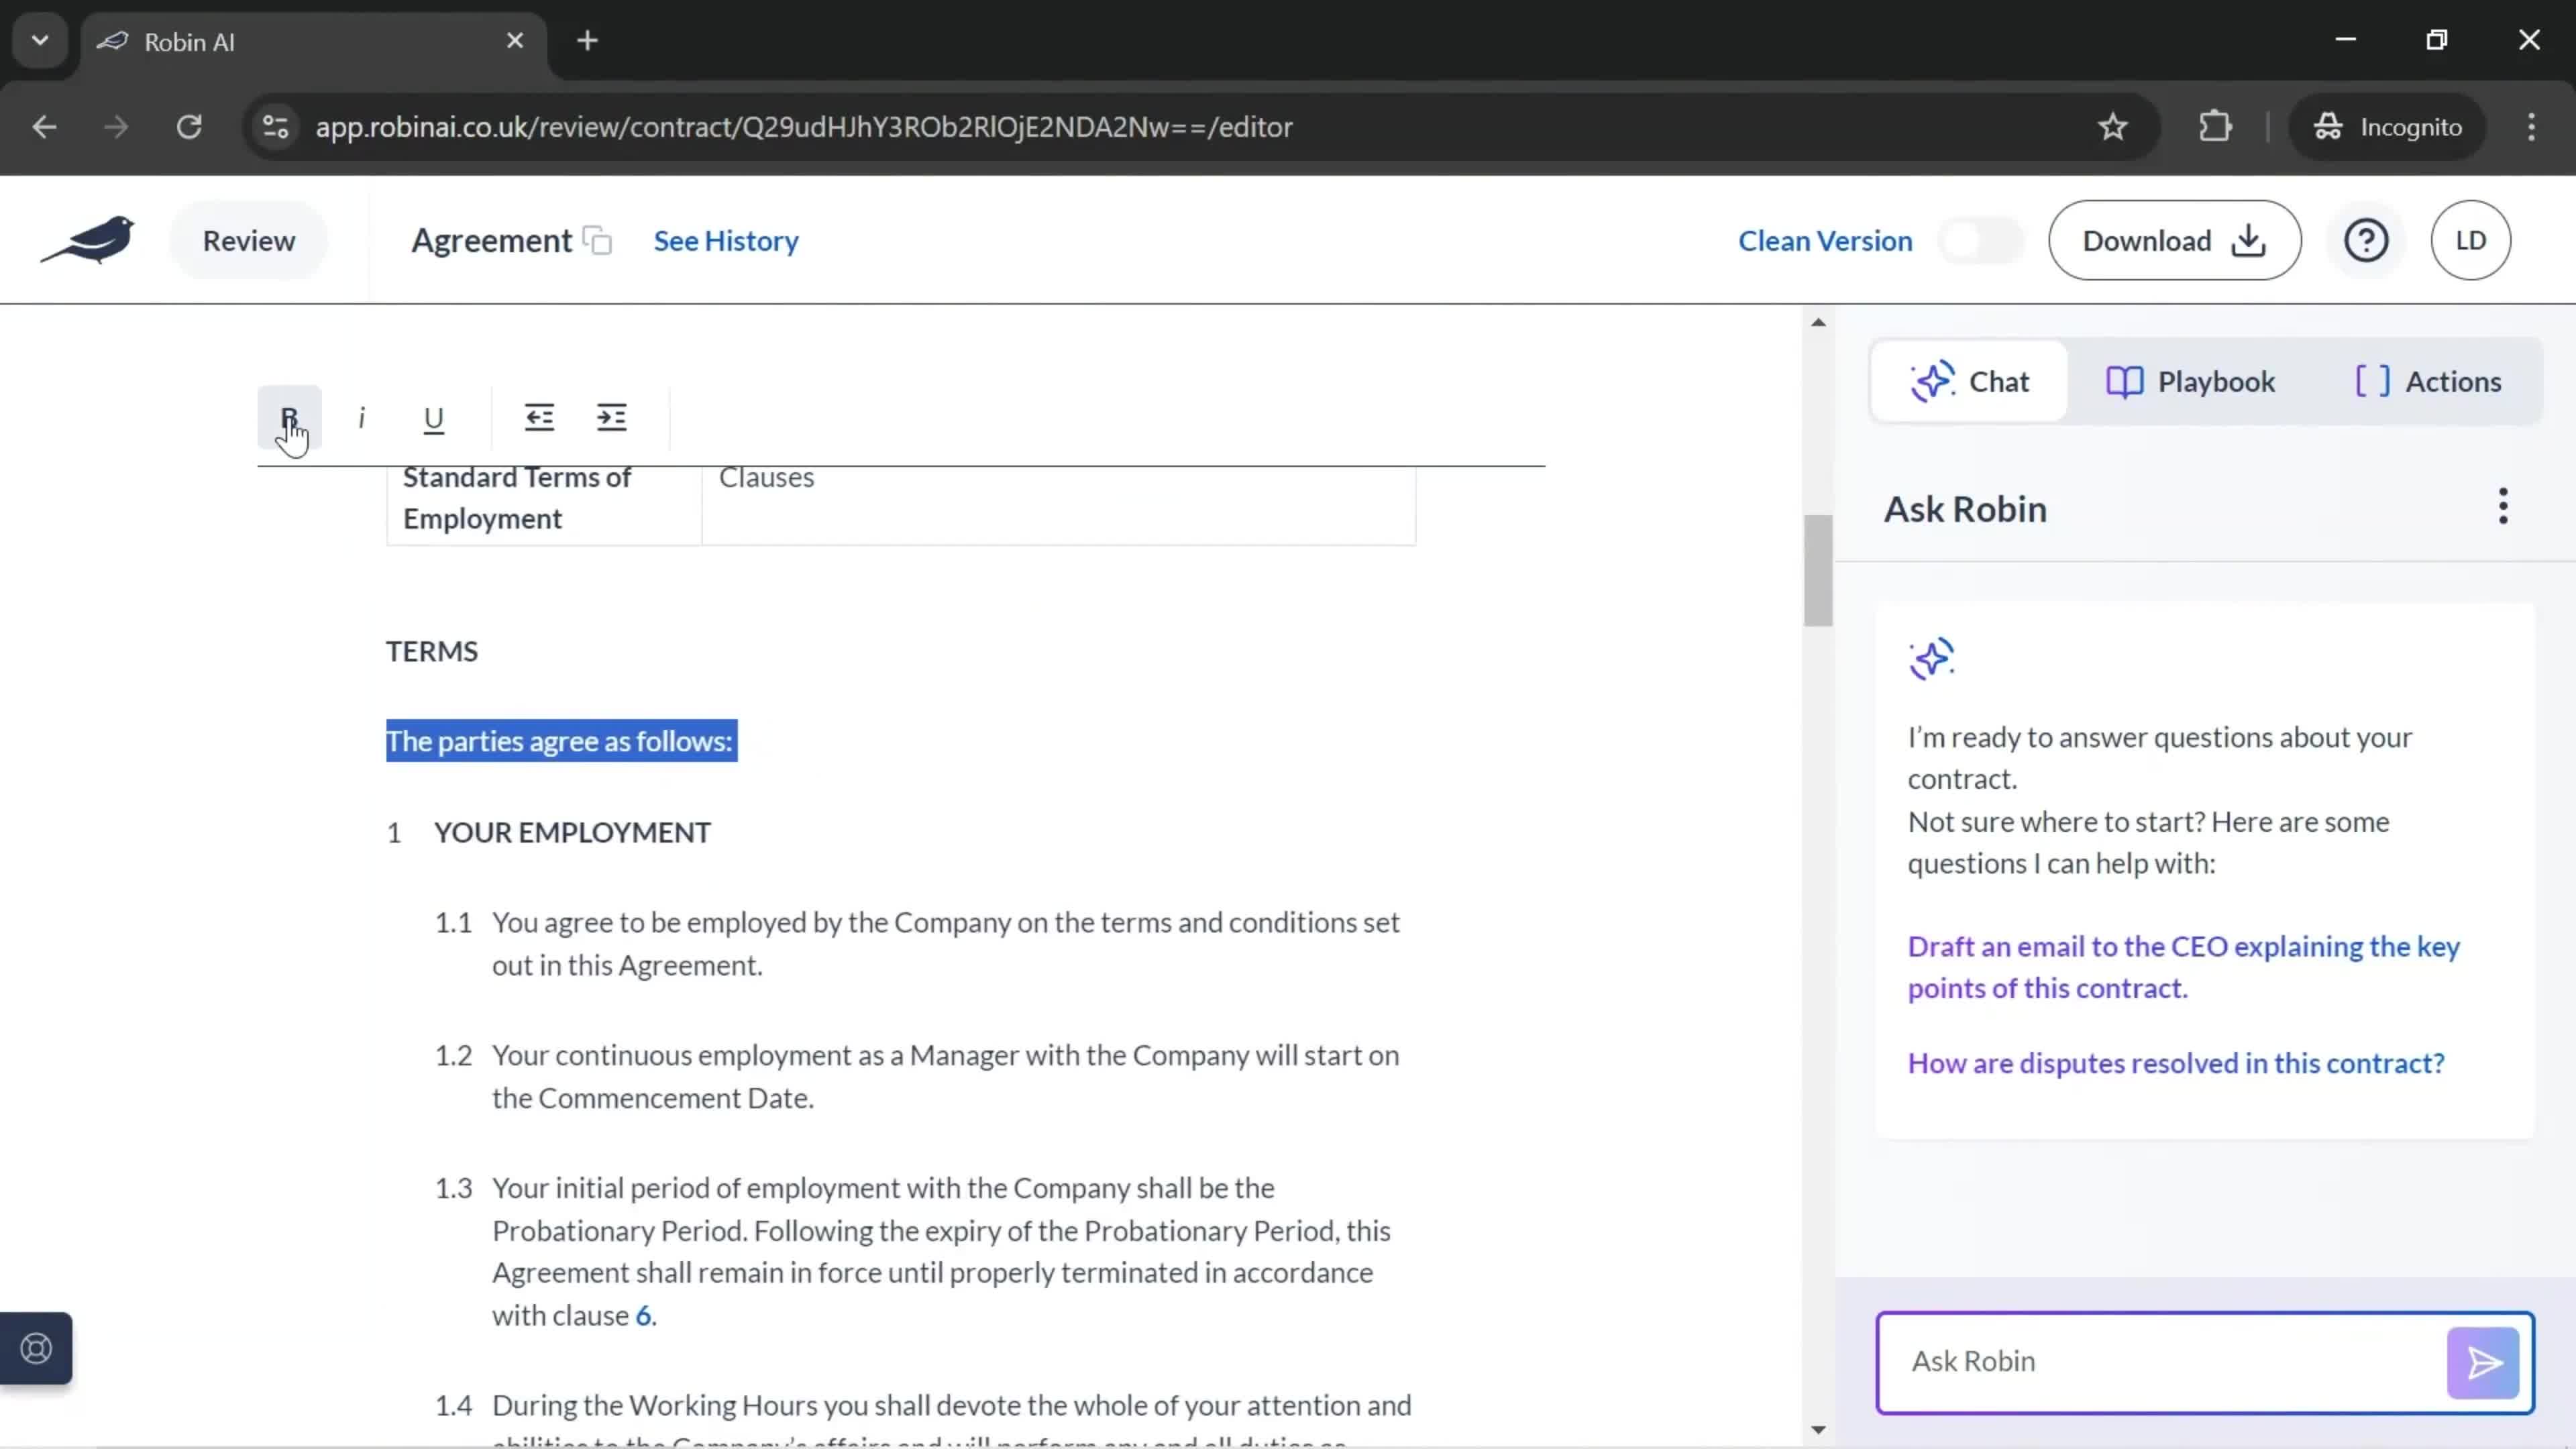2576x1449 pixels.
Task: Click the decrease indent icon
Action: pyautogui.click(x=539, y=417)
